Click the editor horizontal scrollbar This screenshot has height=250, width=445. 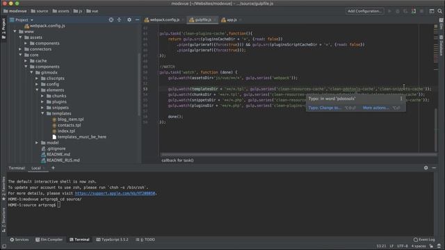coord(298,155)
